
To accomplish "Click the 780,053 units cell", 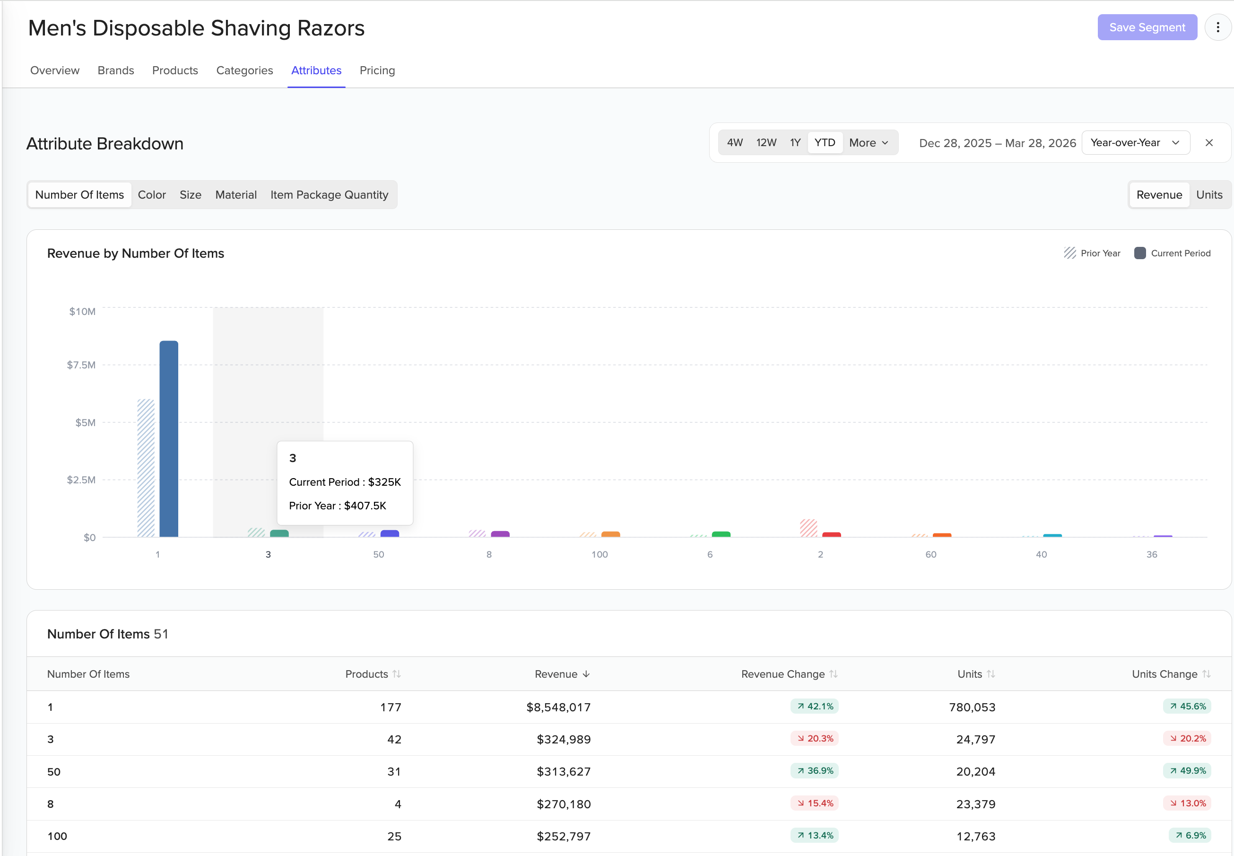I will pos(972,707).
